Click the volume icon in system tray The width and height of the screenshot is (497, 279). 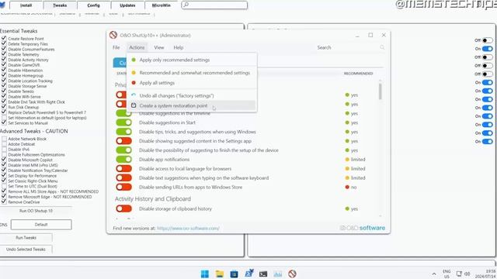[x=467, y=274]
